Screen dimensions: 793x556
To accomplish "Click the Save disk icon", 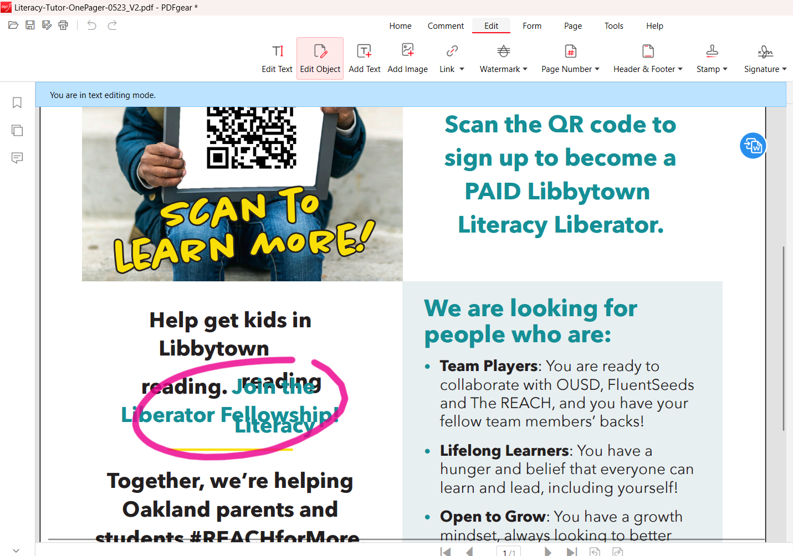I will click(x=30, y=25).
